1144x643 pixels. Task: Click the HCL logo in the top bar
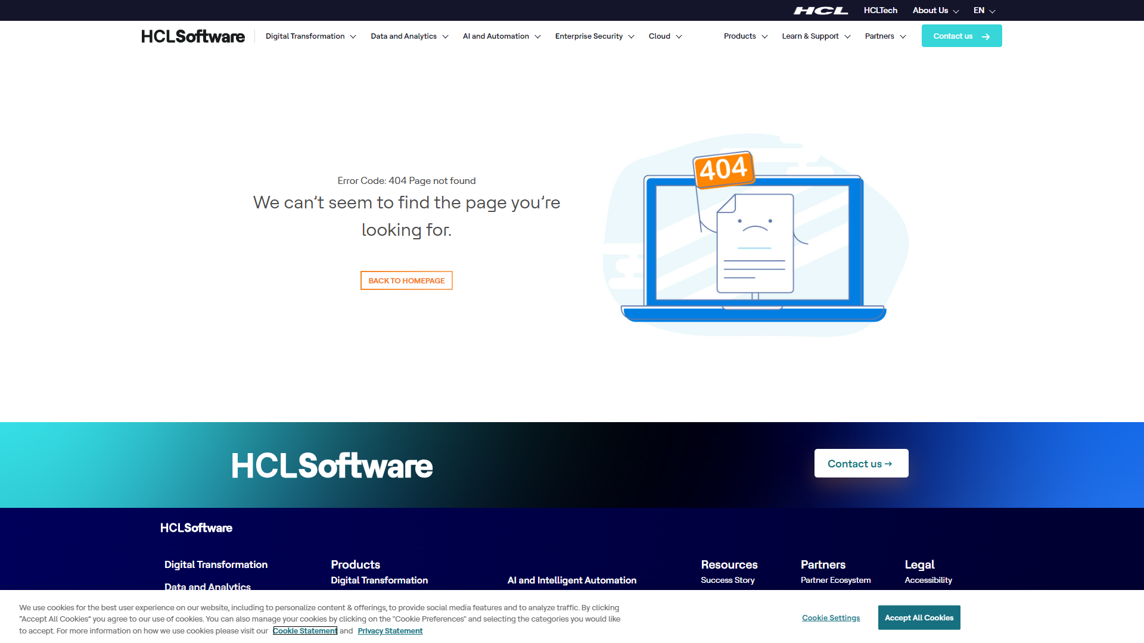click(822, 10)
